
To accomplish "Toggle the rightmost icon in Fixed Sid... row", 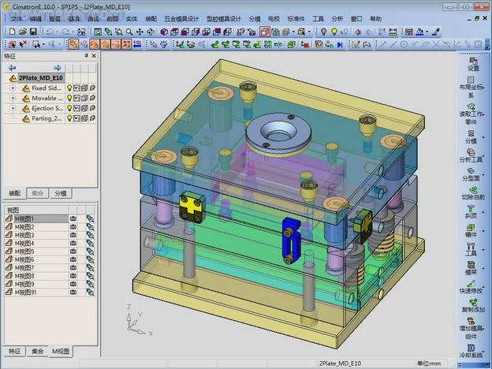I will [x=92, y=88].
